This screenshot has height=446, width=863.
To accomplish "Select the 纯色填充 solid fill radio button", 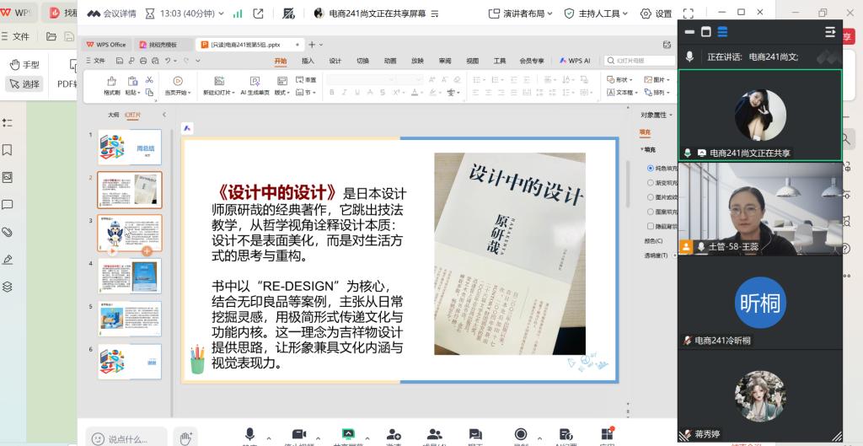I will [650, 168].
